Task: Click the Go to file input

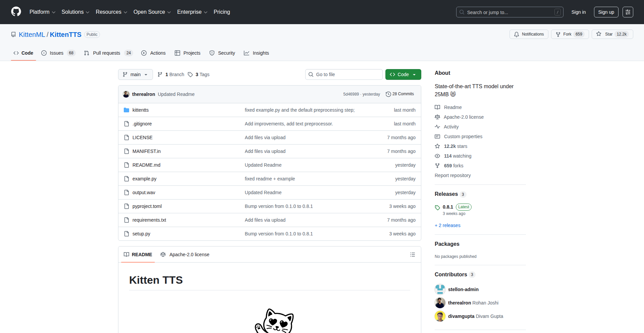Action: (x=344, y=74)
